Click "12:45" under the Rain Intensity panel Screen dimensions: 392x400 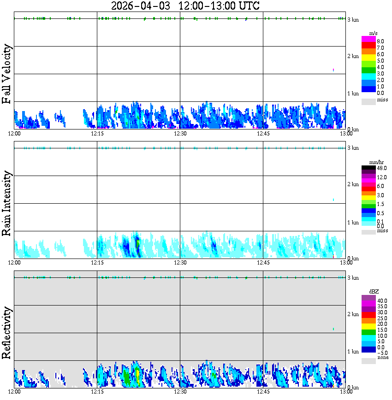pyautogui.click(x=263, y=263)
